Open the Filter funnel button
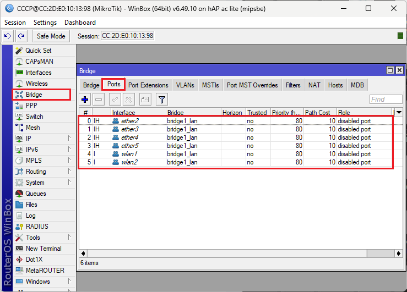 [162, 100]
